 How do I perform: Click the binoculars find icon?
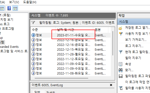tap(121, 70)
